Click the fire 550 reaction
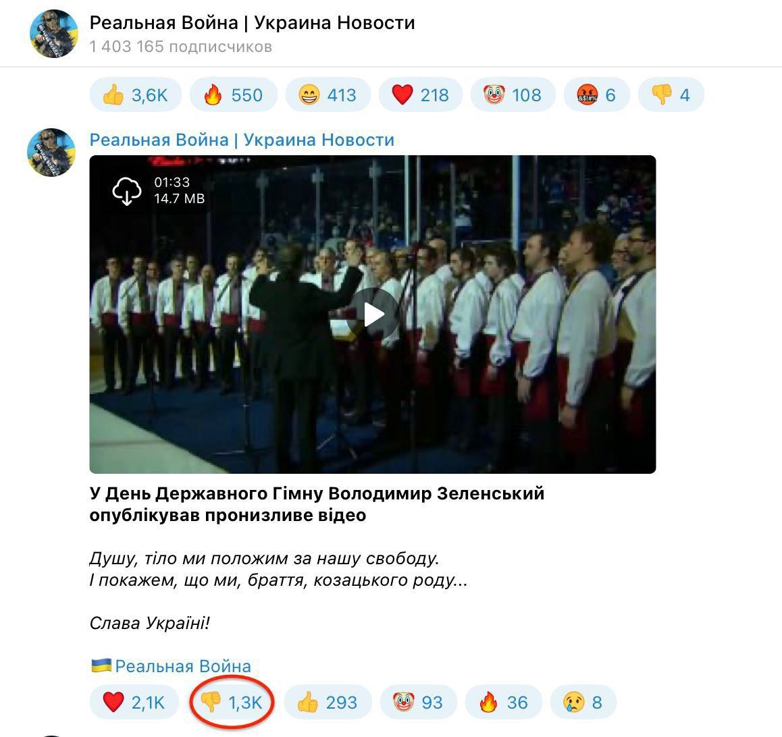This screenshot has height=737, width=782. 234,94
